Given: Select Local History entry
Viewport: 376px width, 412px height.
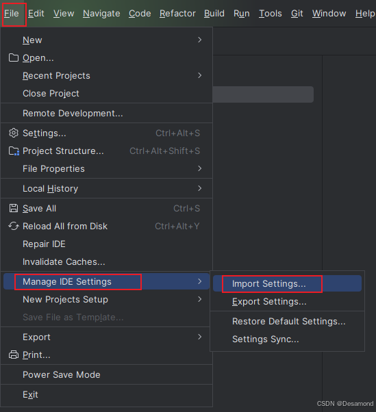Looking at the screenshot, I should pyautogui.click(x=106, y=189).
